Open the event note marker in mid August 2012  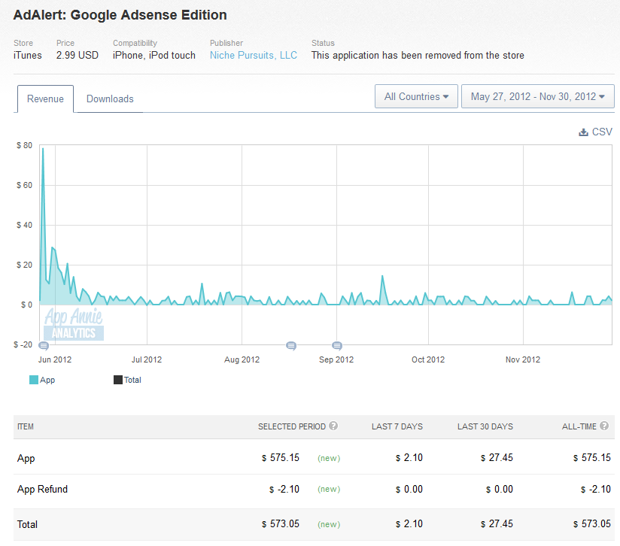[291, 346]
